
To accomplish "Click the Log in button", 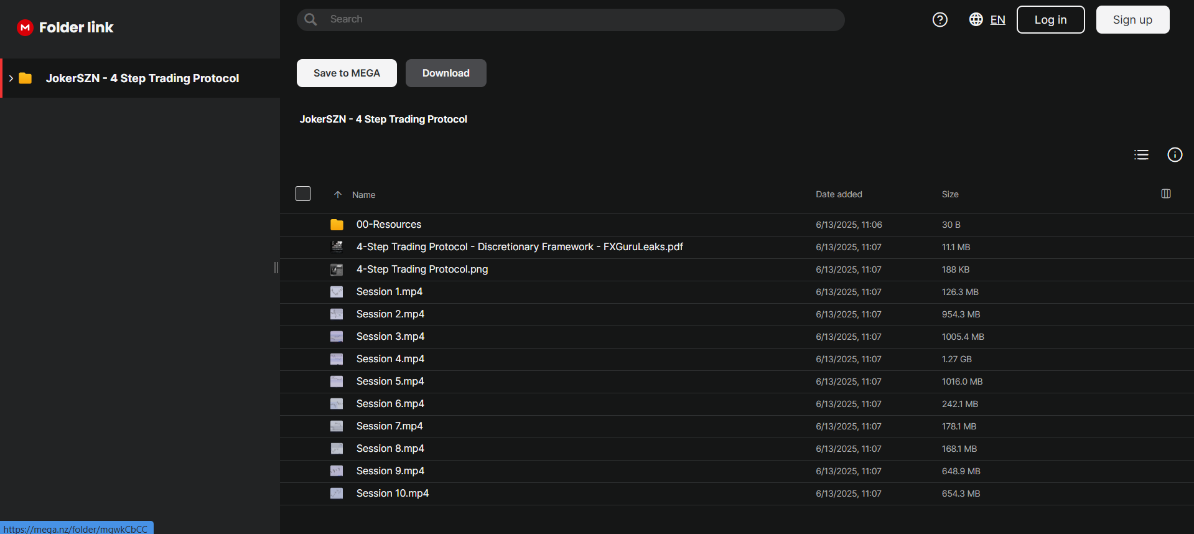I will 1050,20.
